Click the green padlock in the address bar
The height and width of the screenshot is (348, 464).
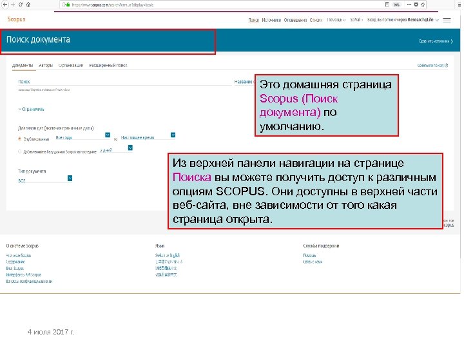pos(68,5)
